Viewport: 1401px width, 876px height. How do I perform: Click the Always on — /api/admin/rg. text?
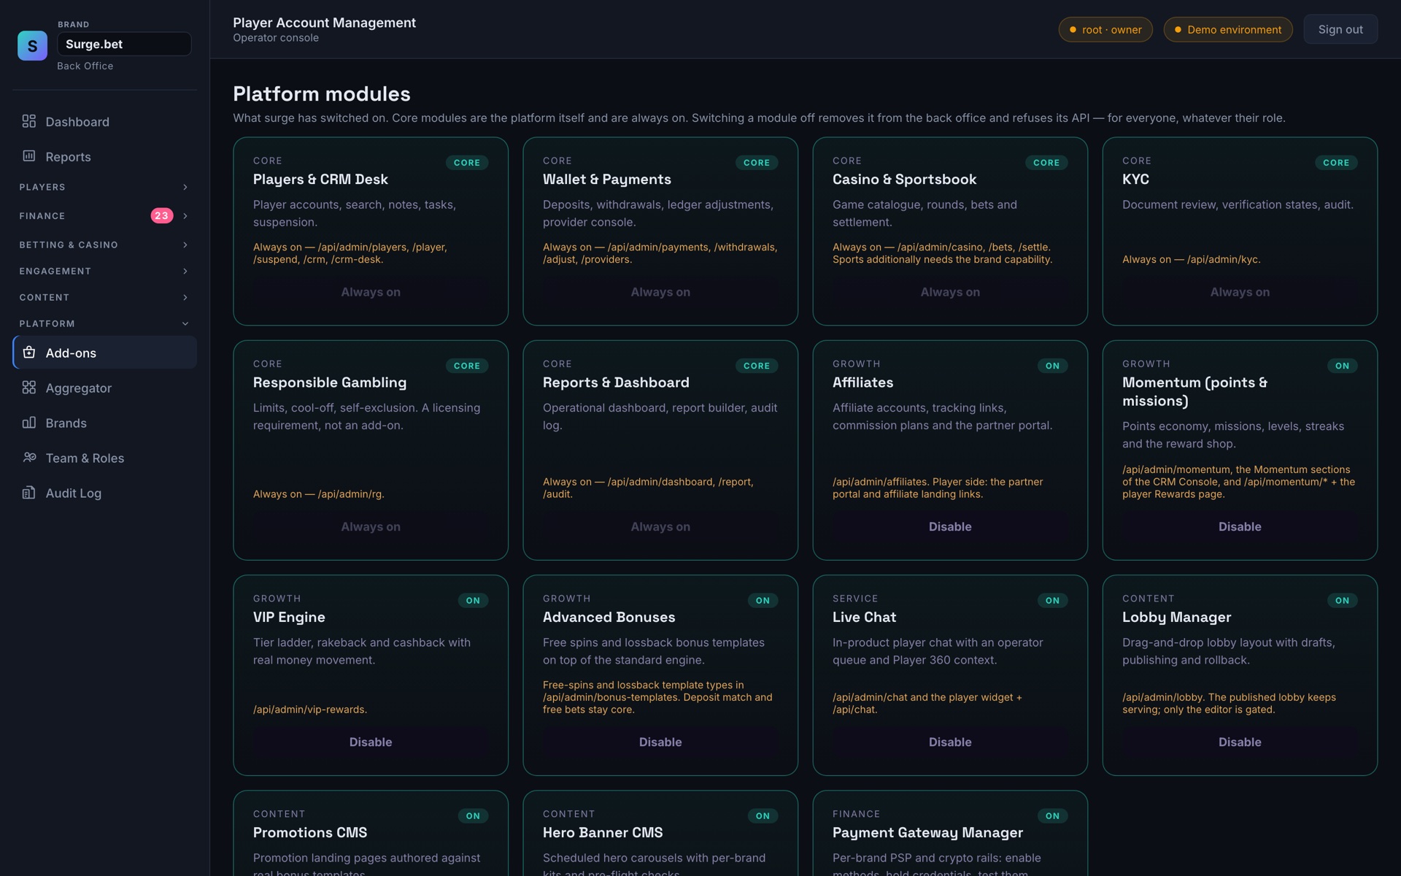tap(319, 494)
